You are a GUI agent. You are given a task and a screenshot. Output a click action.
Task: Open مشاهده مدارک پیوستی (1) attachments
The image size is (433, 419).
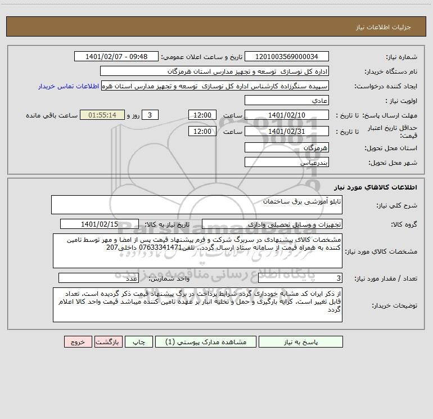206,342
